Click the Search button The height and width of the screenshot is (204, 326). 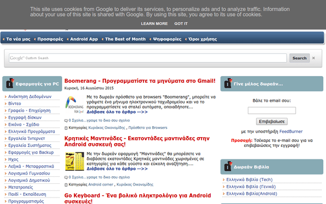tap(299, 58)
